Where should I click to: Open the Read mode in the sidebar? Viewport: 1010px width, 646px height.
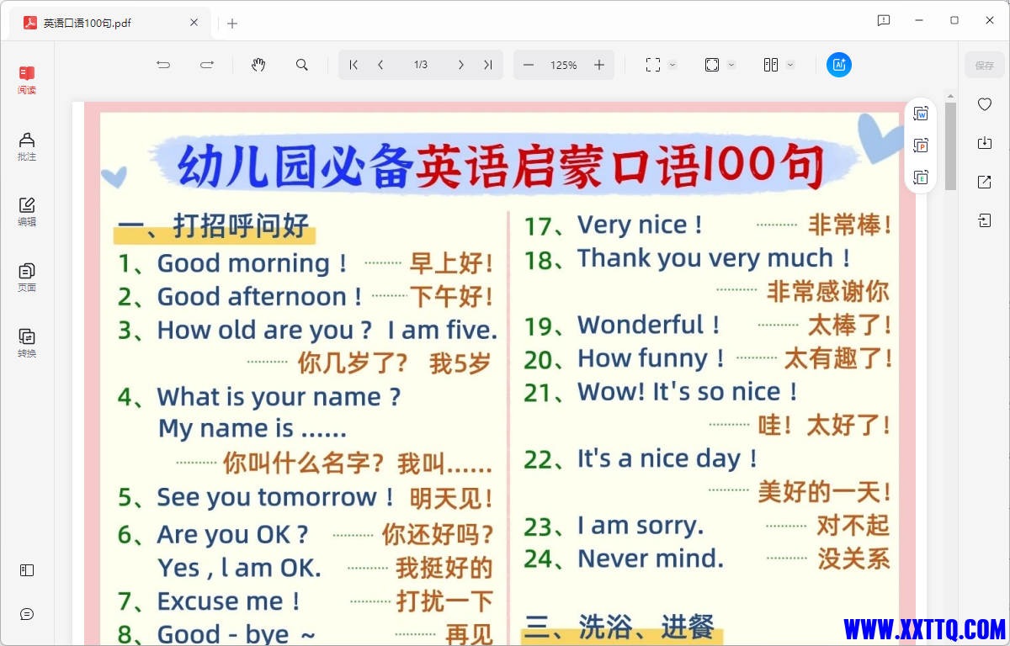[x=27, y=80]
